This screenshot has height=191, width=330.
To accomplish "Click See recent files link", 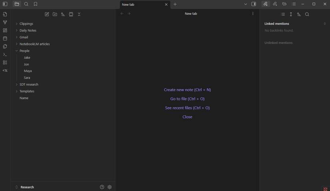I will (187, 108).
